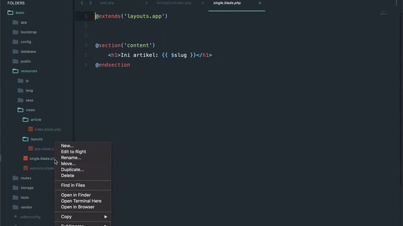Expand the storage folder label
The width and height of the screenshot is (403, 226).
(x=26, y=188)
